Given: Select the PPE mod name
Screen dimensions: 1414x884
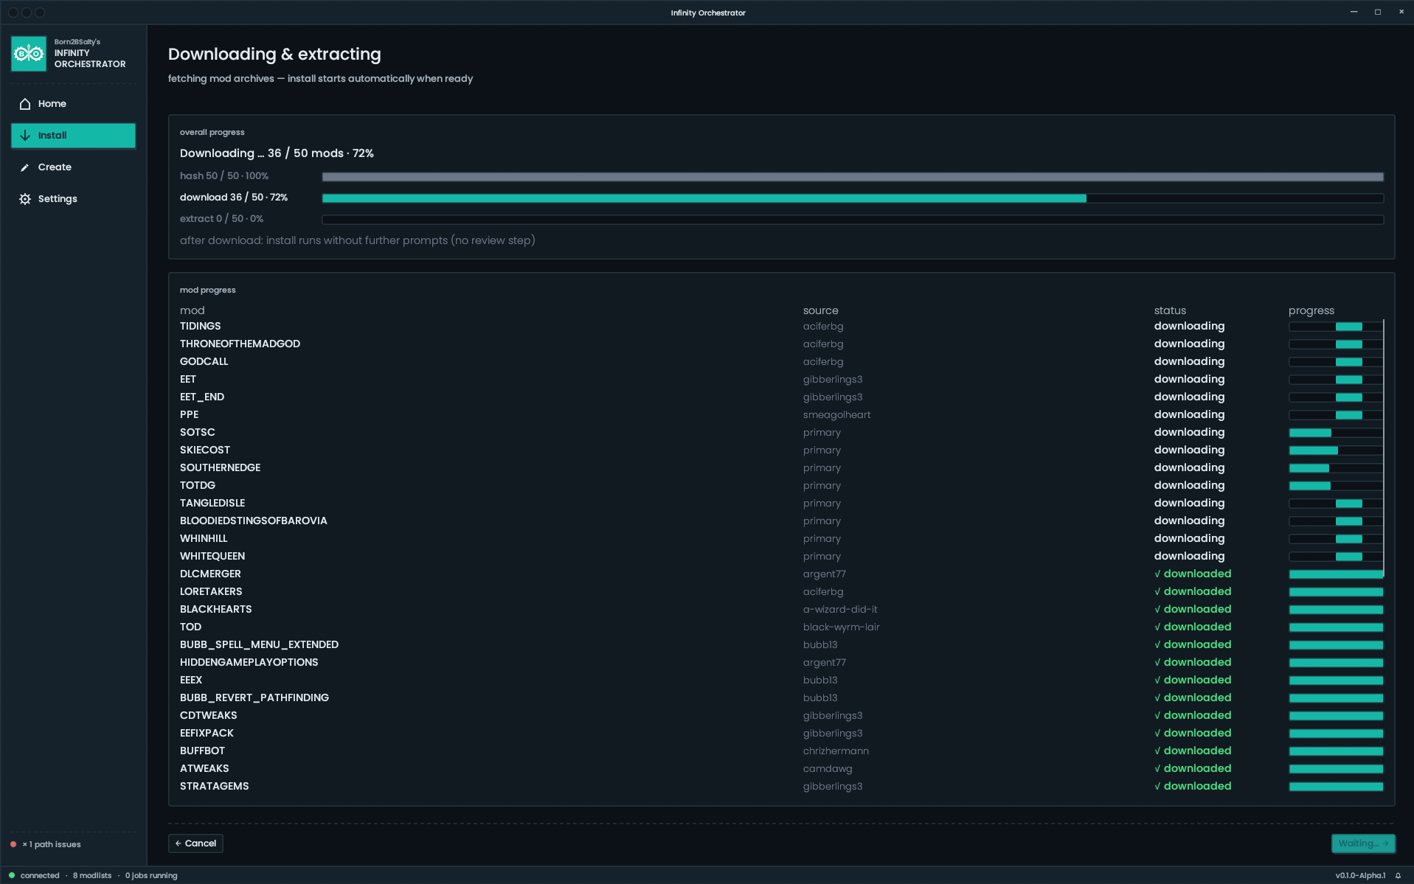Looking at the screenshot, I should pos(189,414).
